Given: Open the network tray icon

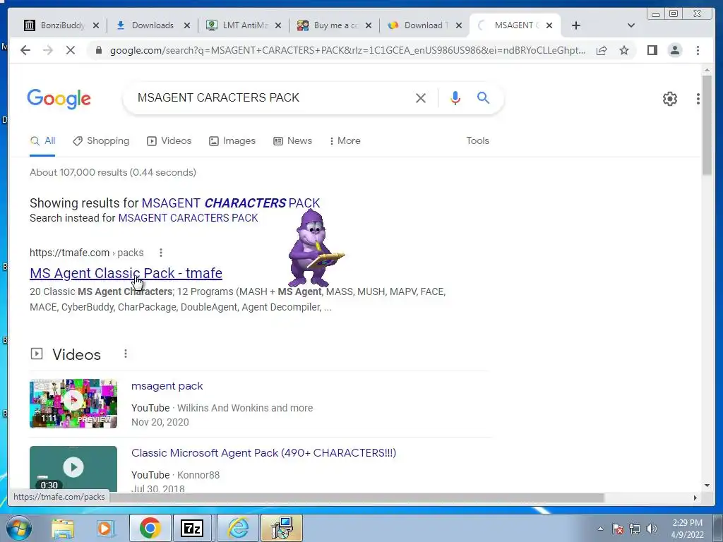Looking at the screenshot, I should (x=635, y=529).
